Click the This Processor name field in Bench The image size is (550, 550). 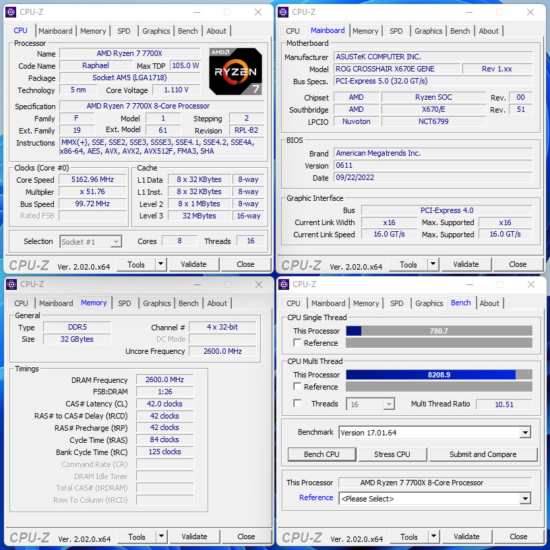coord(435,483)
